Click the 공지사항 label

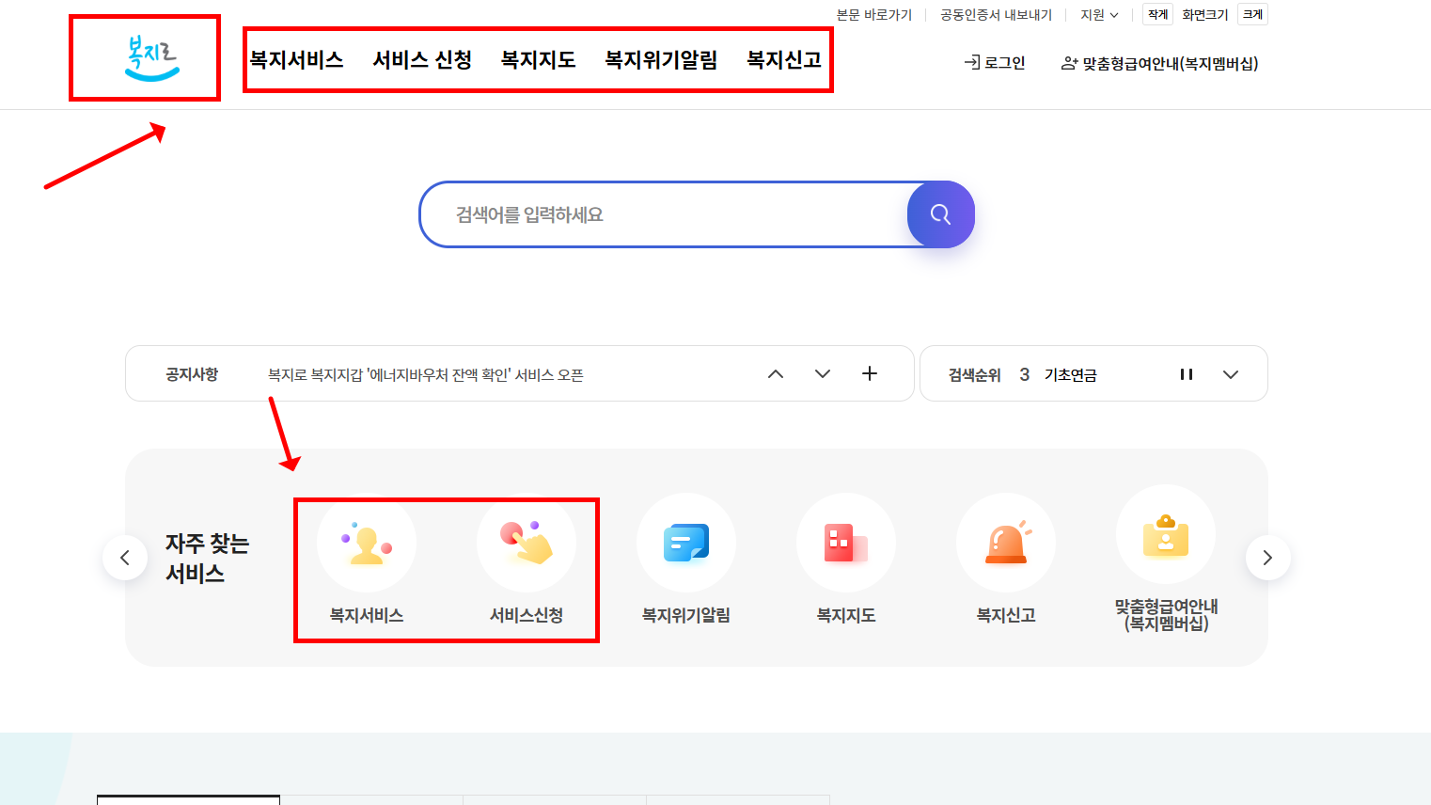(x=192, y=374)
